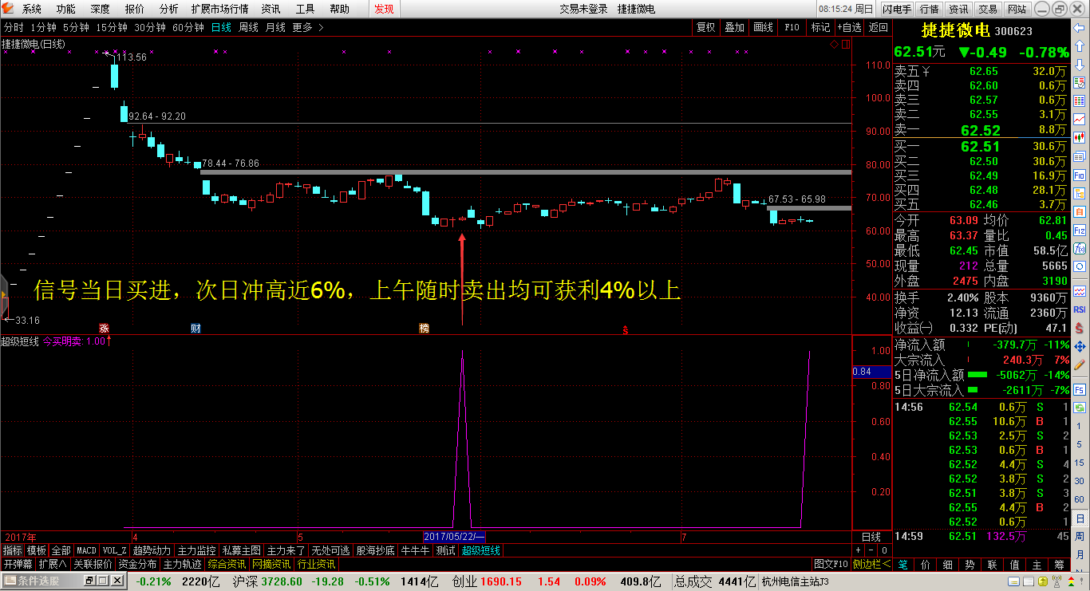1090x591 pixels.
Task: Click the Fi2 icon in right sidebar
Action: point(1079,230)
